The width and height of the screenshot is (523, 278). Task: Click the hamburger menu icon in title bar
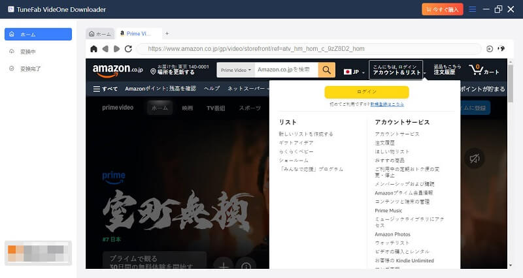click(x=472, y=9)
